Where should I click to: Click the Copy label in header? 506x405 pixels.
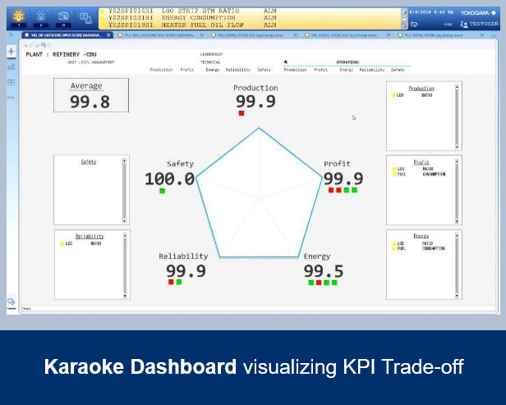448,24
